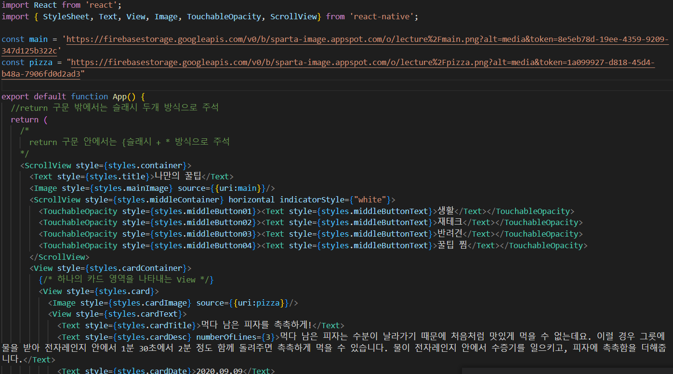
Task: Click the '재테크' button label text
Action: (450, 222)
